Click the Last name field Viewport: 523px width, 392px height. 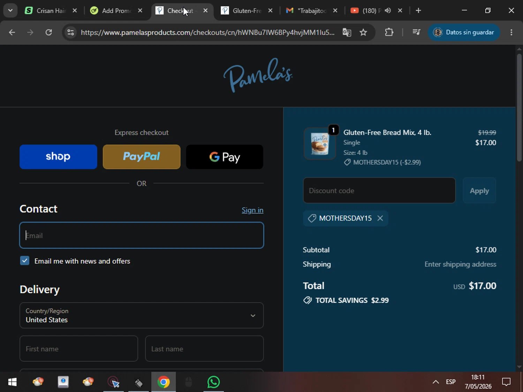[204, 348]
